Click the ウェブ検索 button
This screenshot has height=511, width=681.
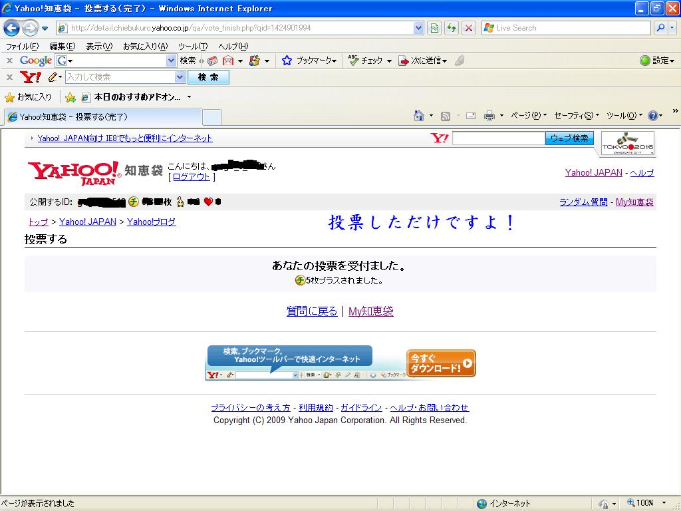[x=569, y=138]
